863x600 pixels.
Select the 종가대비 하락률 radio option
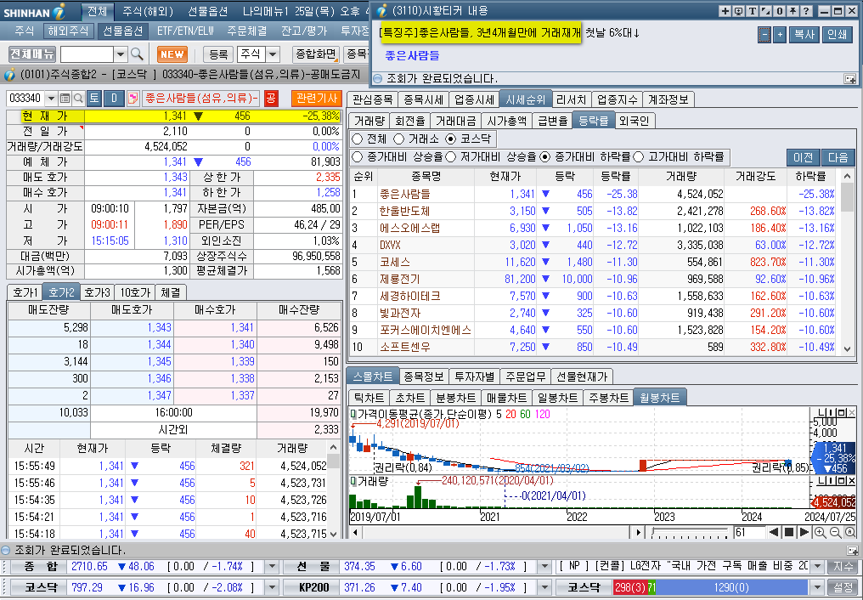(x=544, y=157)
